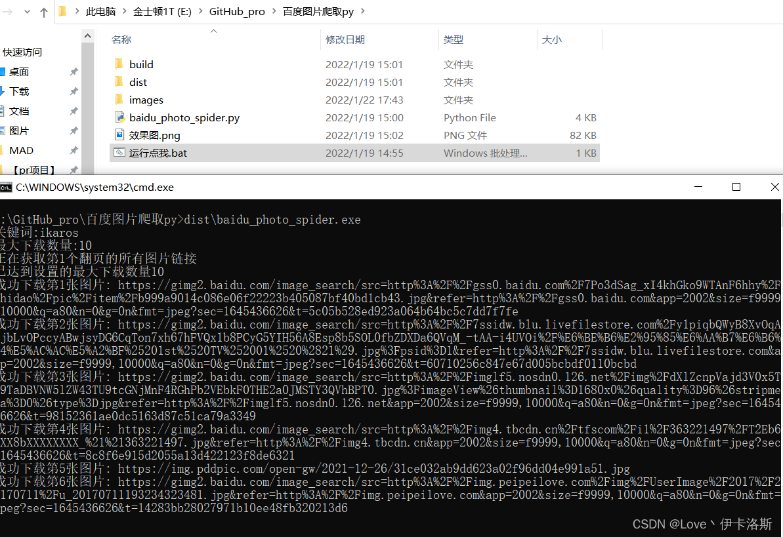This screenshot has height=537, width=783.
Task: Click the 效果图.png image file icon
Action: 119,135
